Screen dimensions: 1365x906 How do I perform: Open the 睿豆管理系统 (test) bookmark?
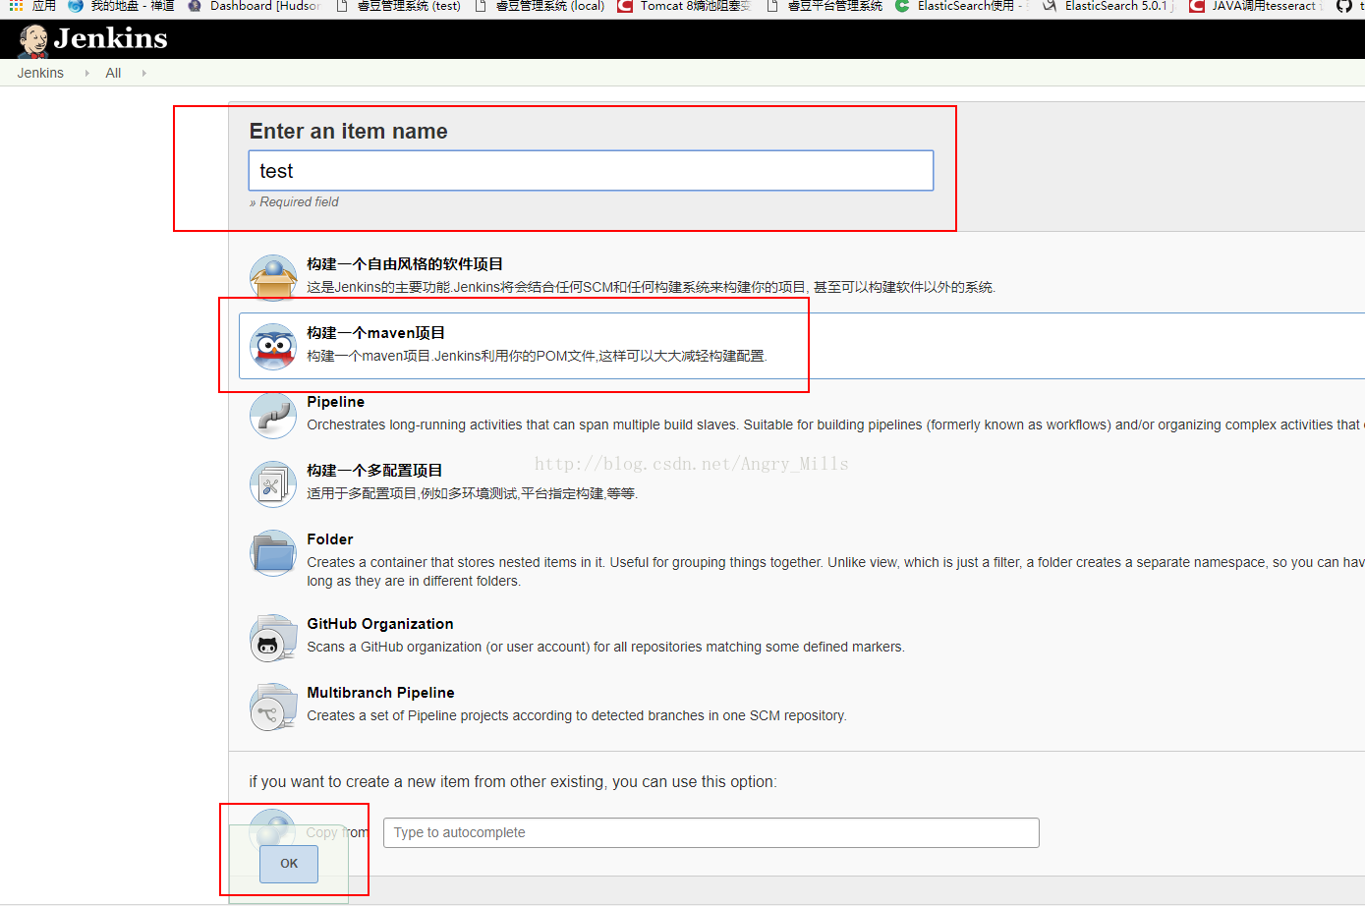(397, 6)
